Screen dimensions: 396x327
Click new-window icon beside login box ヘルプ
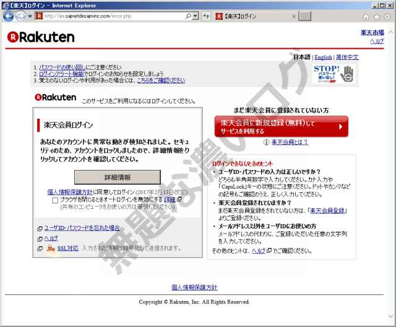click(40, 239)
